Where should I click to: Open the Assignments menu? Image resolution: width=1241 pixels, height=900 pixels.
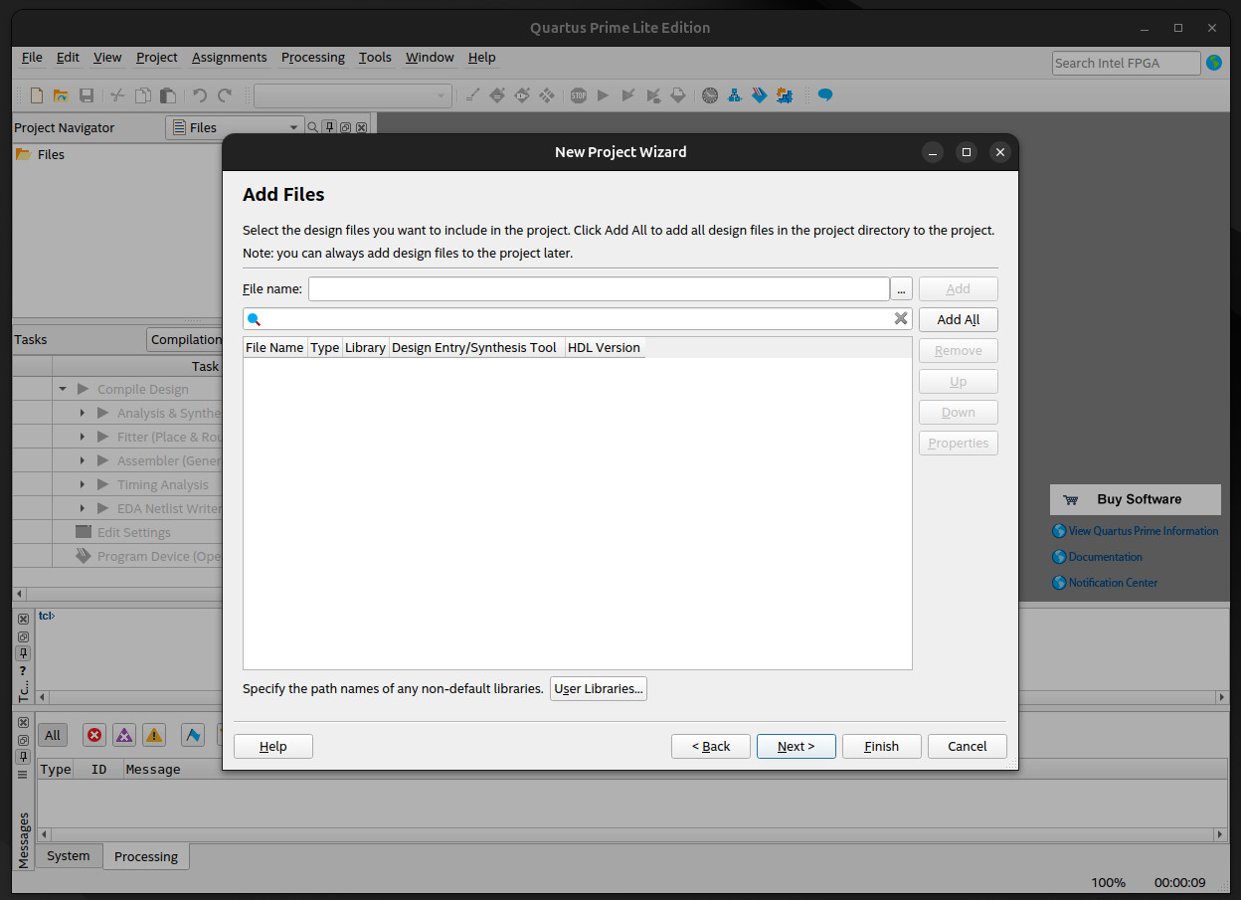pyautogui.click(x=229, y=58)
